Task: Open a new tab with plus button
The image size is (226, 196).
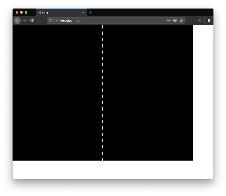Action: (x=91, y=12)
